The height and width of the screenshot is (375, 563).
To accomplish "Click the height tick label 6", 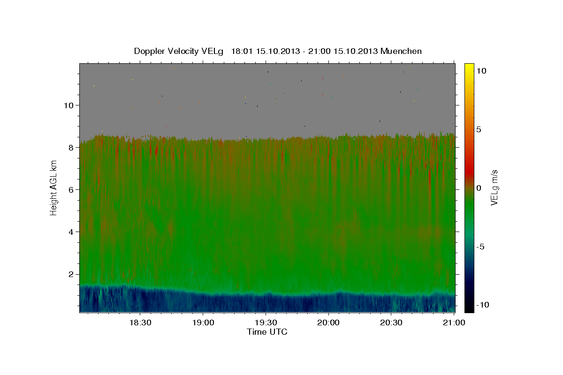I will 72,189.
